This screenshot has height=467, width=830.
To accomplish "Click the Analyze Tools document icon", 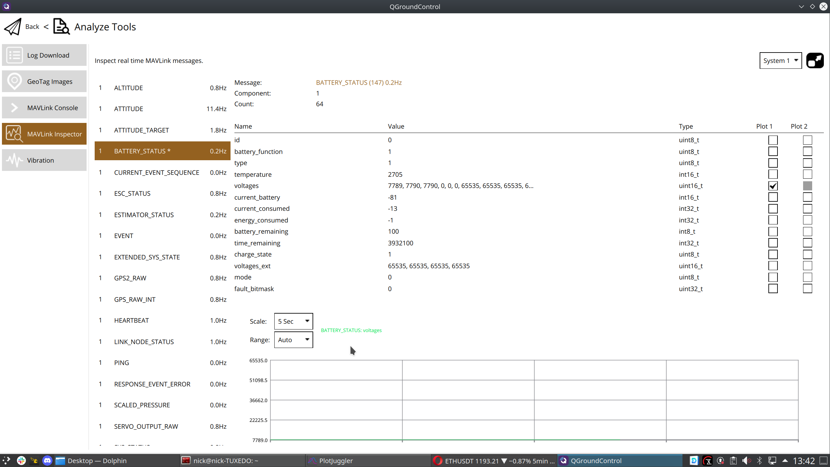I will tap(61, 26).
